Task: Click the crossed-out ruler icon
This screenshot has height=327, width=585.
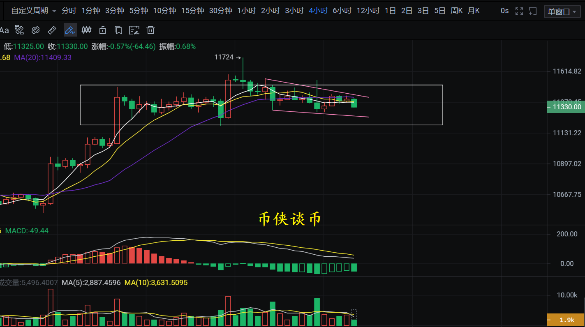Action: tap(35, 30)
